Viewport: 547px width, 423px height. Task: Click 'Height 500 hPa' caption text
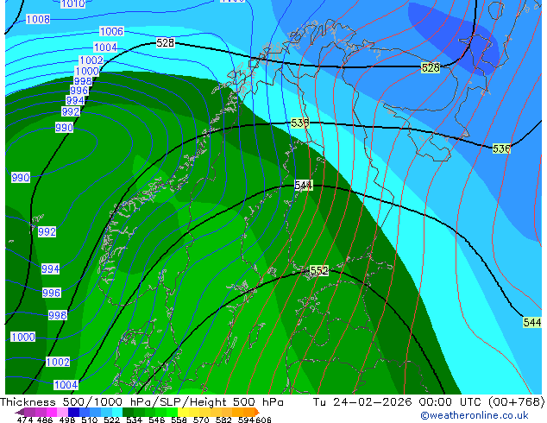(237, 402)
